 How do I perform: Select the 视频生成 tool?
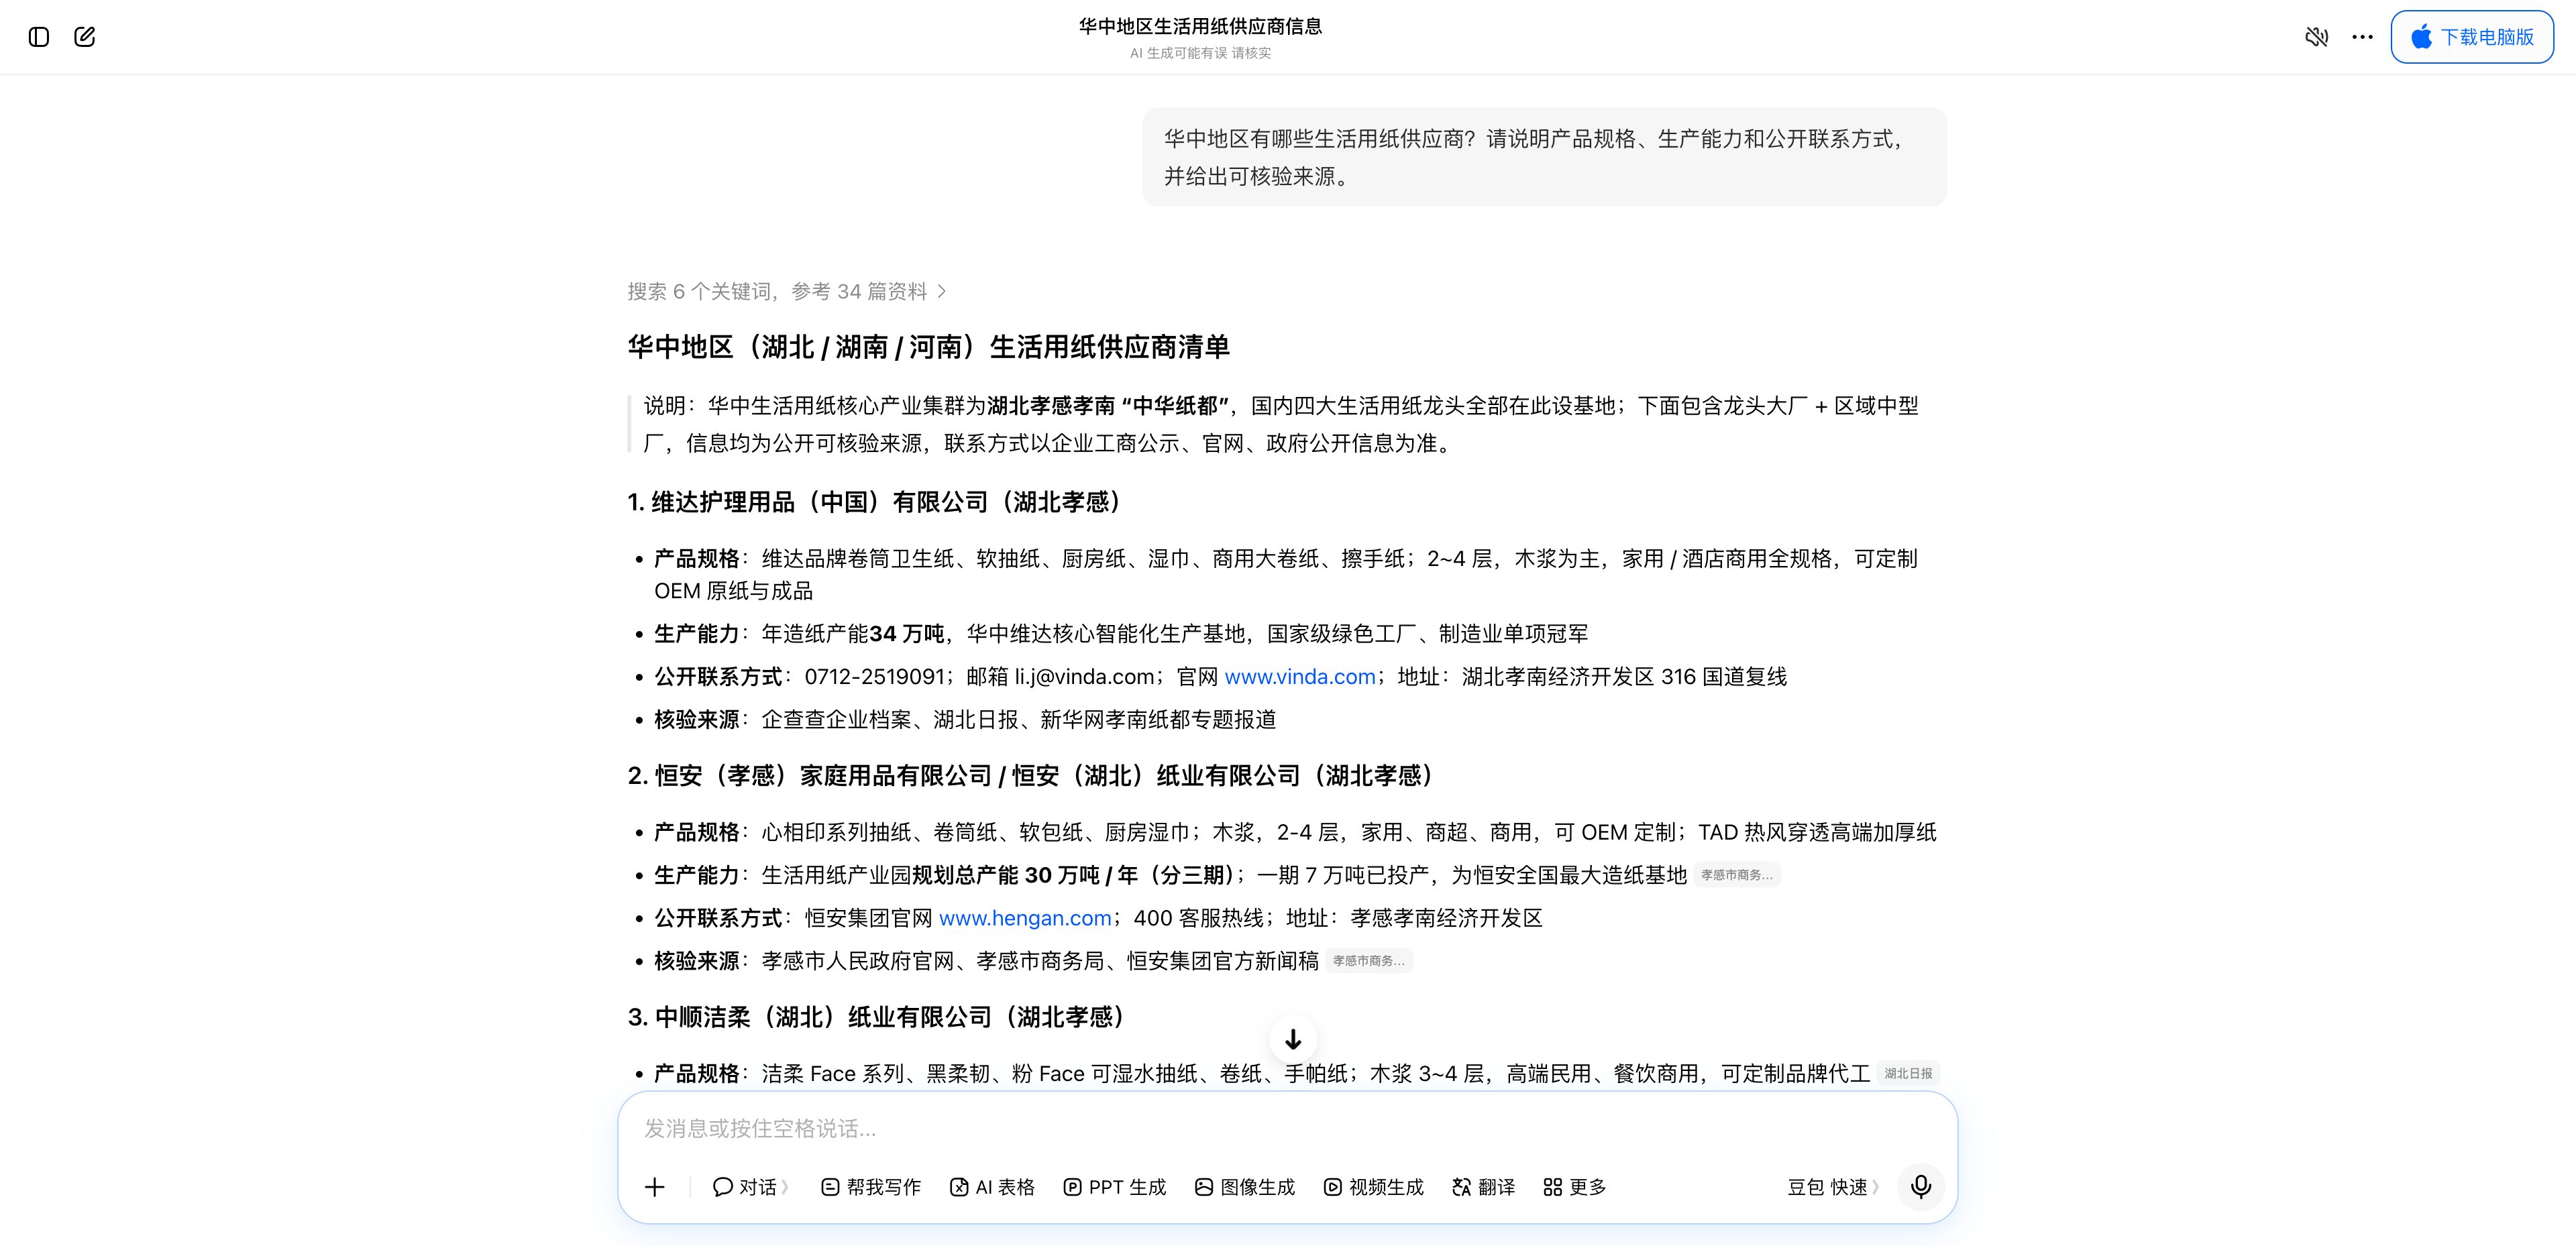(1374, 1187)
